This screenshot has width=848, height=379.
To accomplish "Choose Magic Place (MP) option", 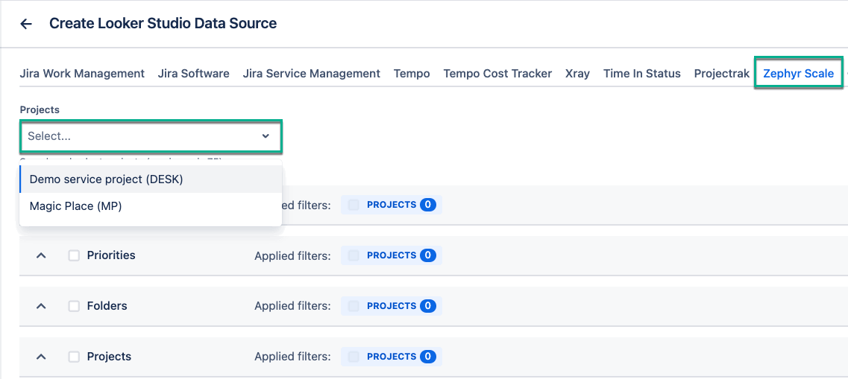I will 151,206.
